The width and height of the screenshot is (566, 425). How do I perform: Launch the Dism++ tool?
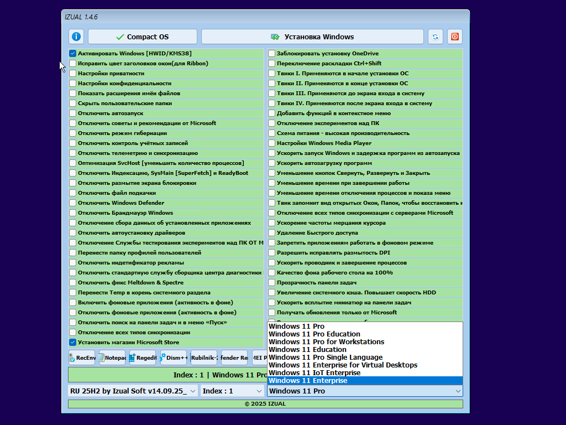tap(174, 357)
